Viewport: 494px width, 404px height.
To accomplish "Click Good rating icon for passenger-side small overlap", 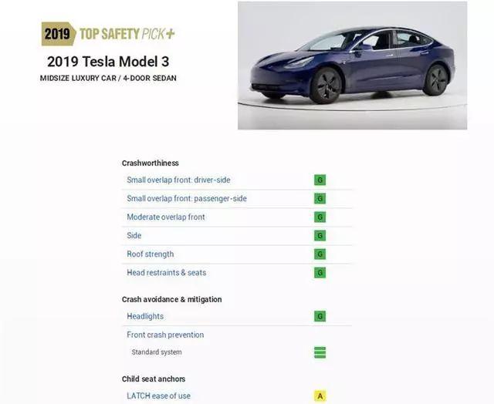I will 320,199.
